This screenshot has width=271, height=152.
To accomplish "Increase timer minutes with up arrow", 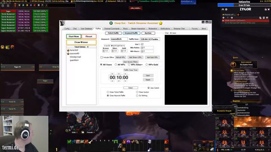I will click(119, 74).
